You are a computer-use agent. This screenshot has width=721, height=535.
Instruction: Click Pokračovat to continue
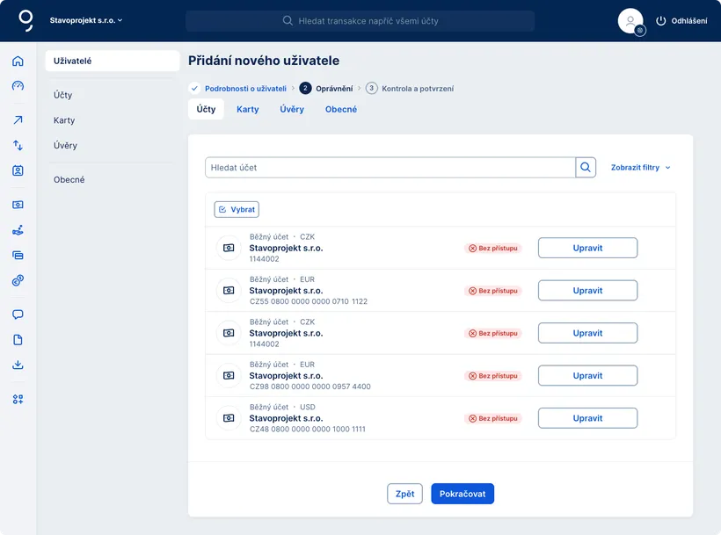pos(462,494)
